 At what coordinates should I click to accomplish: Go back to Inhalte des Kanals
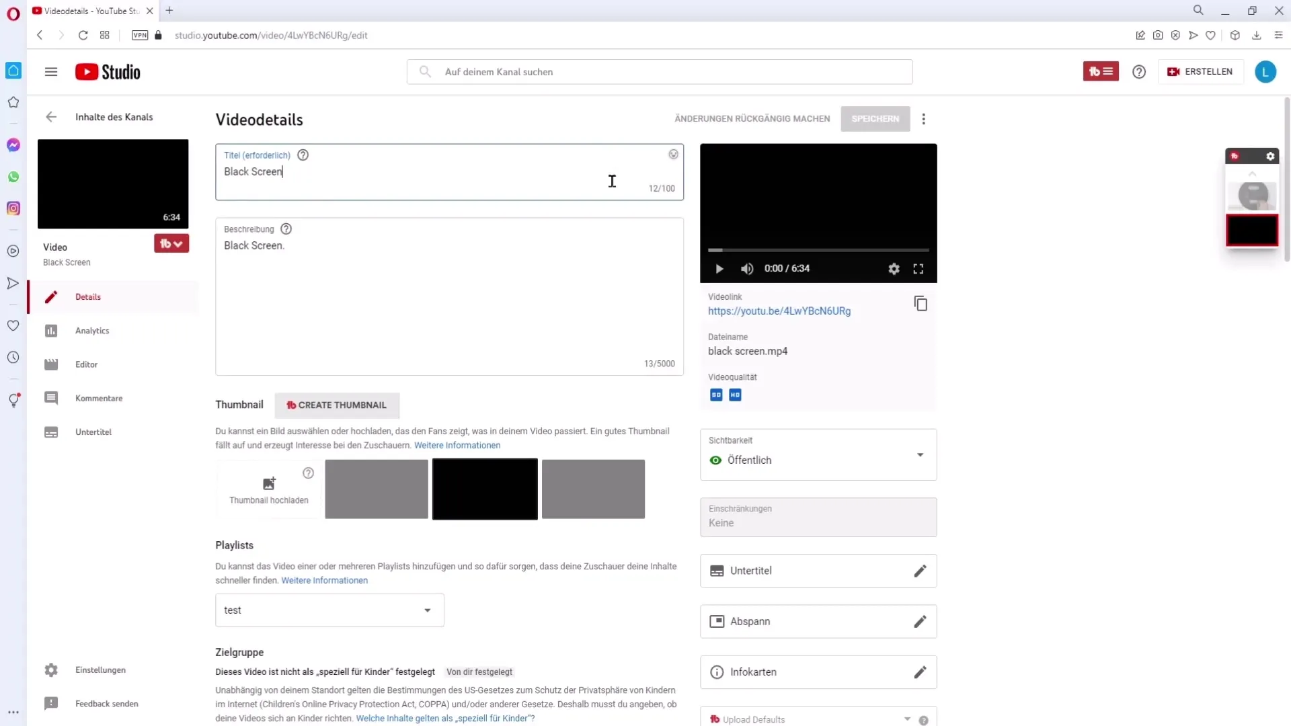pyautogui.click(x=51, y=117)
